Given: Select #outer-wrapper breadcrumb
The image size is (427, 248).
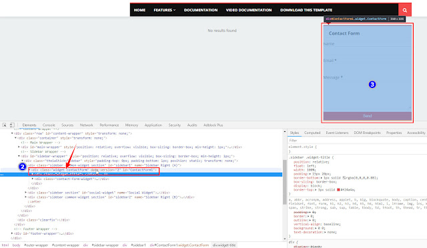Looking at the screenshot, I should pyautogui.click(x=36, y=245).
